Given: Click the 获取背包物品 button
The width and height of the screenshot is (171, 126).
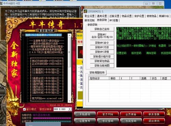Looking at the screenshot, I should pyautogui.click(x=102, y=61).
